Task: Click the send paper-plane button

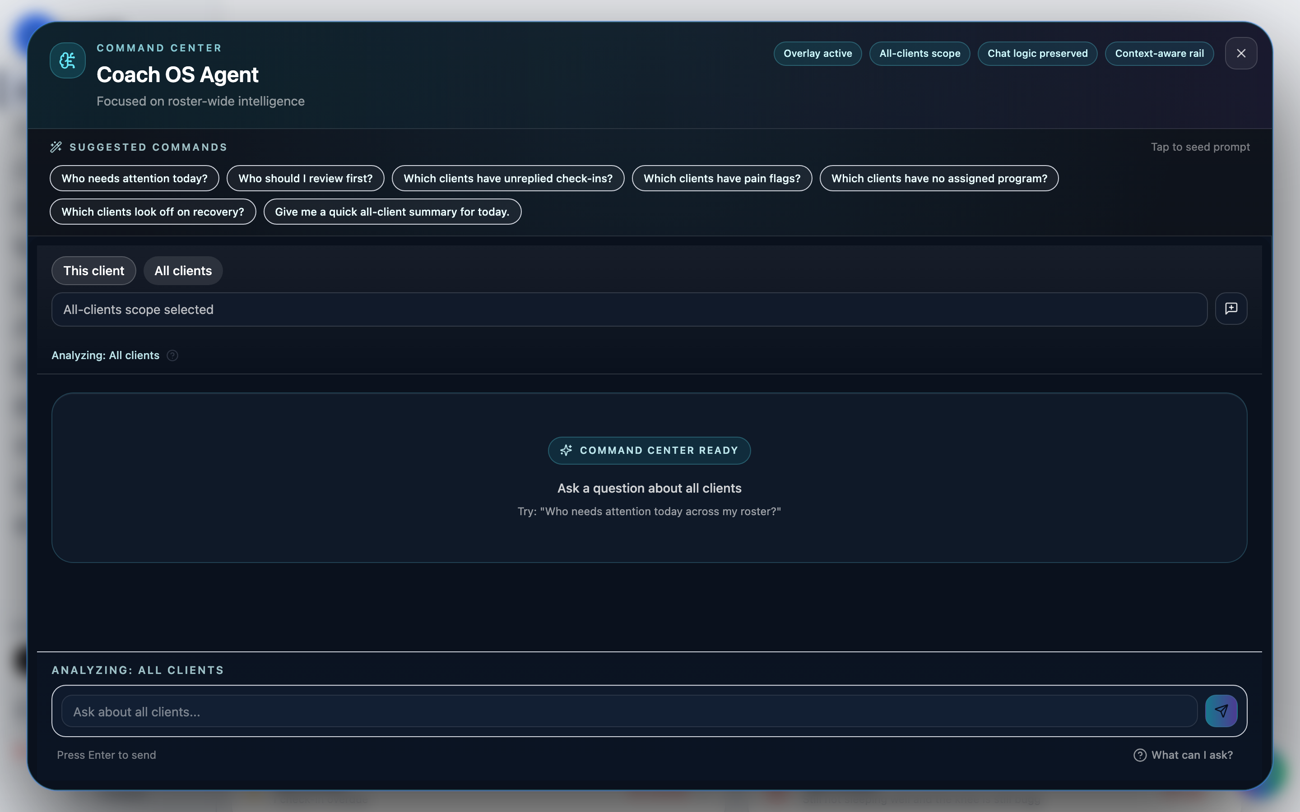Action: (1221, 711)
